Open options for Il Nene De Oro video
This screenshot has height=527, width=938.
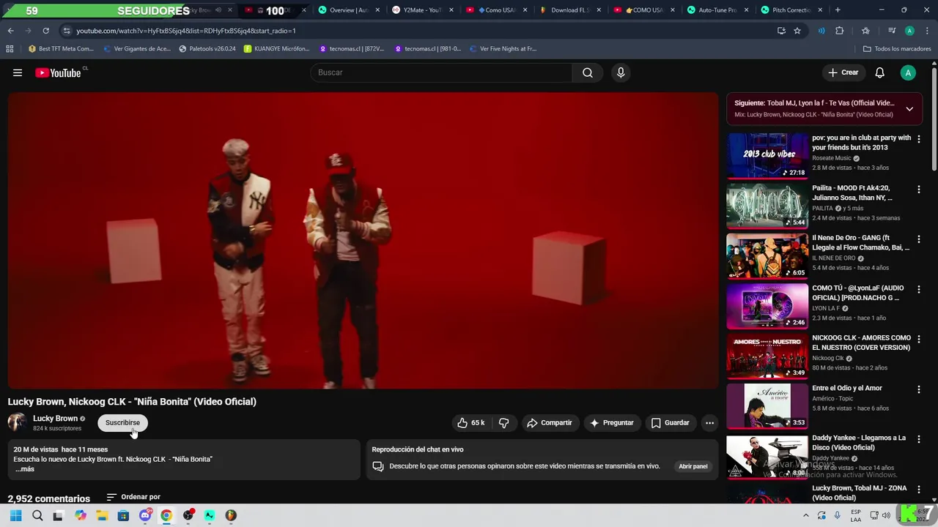pyautogui.click(x=918, y=239)
